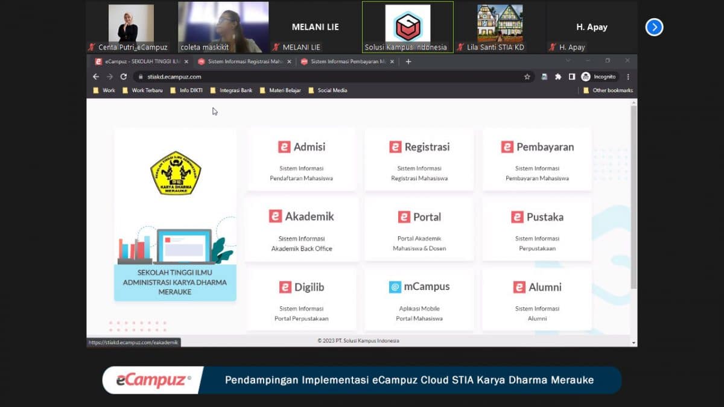This screenshot has height=407, width=724.
Task: Click SEKOLAH TINGGI ILMU ADMINISTRASI banner text
Action: click(175, 282)
